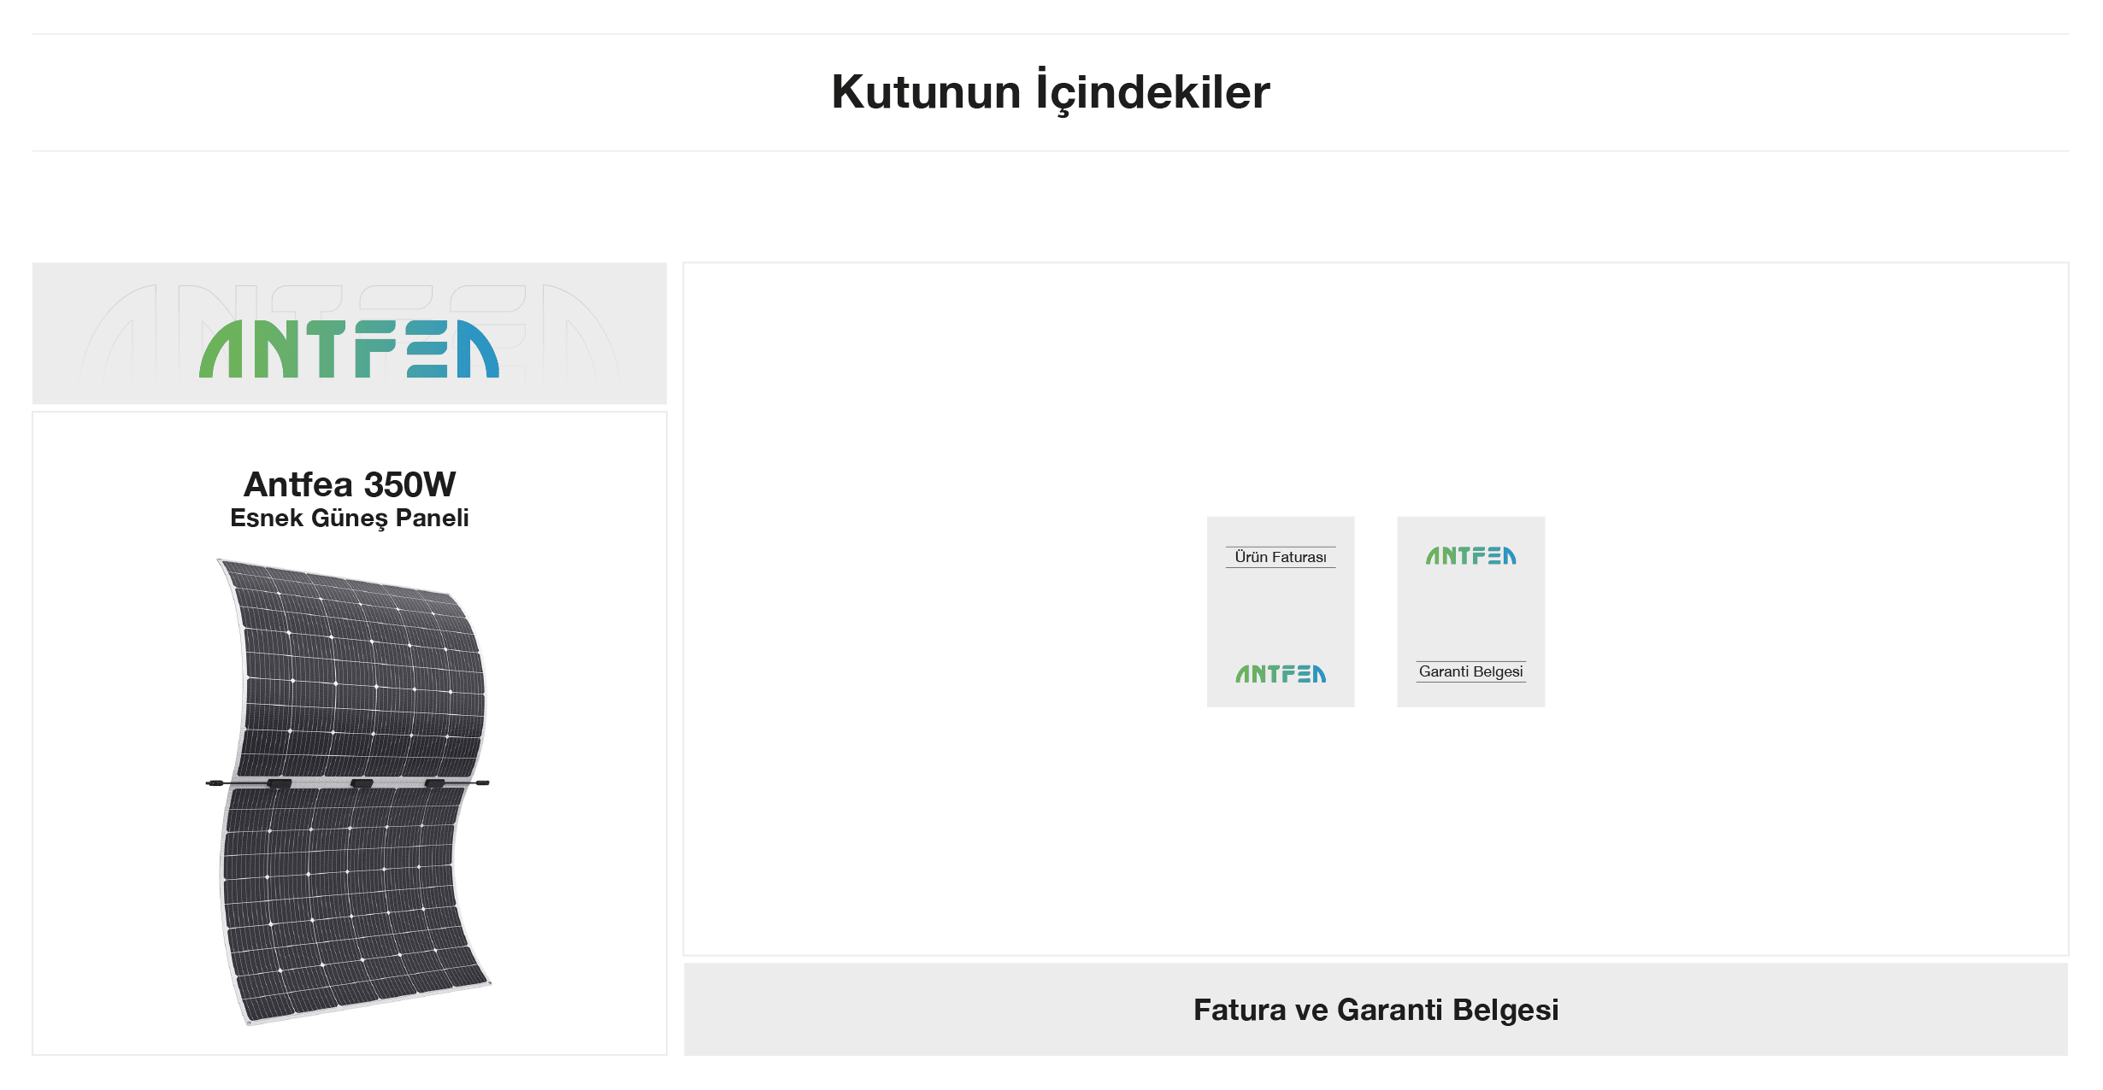
Task: Click the 'Antfea 350W' product title
Action: (350, 484)
